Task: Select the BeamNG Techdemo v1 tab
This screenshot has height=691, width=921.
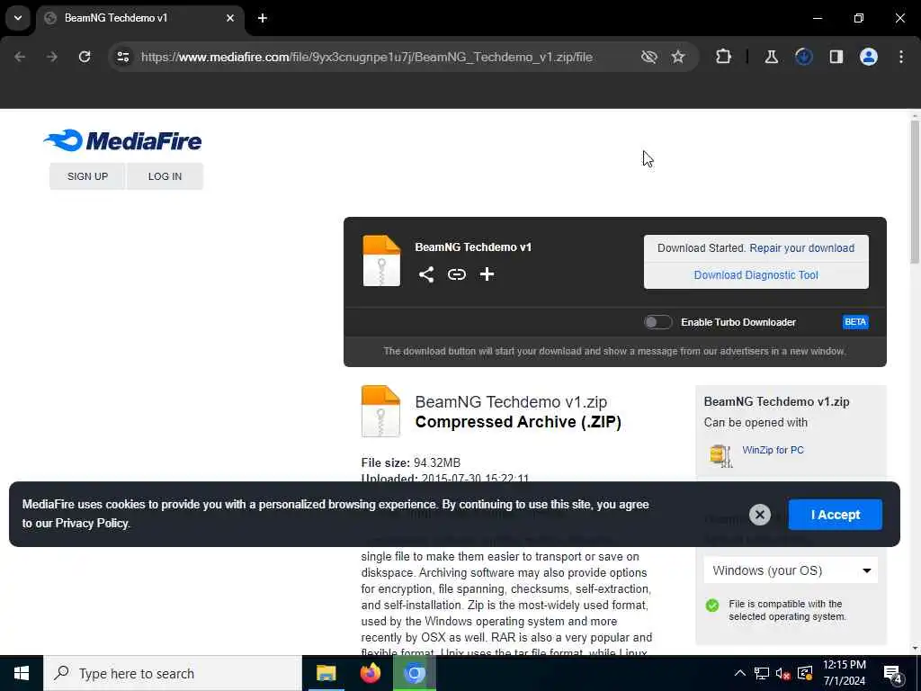Action: (139, 18)
